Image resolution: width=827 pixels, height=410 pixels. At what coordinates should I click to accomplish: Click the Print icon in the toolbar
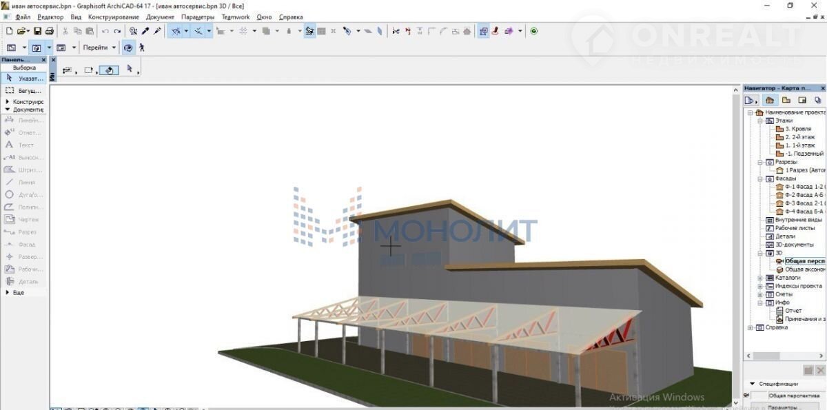tap(49, 31)
